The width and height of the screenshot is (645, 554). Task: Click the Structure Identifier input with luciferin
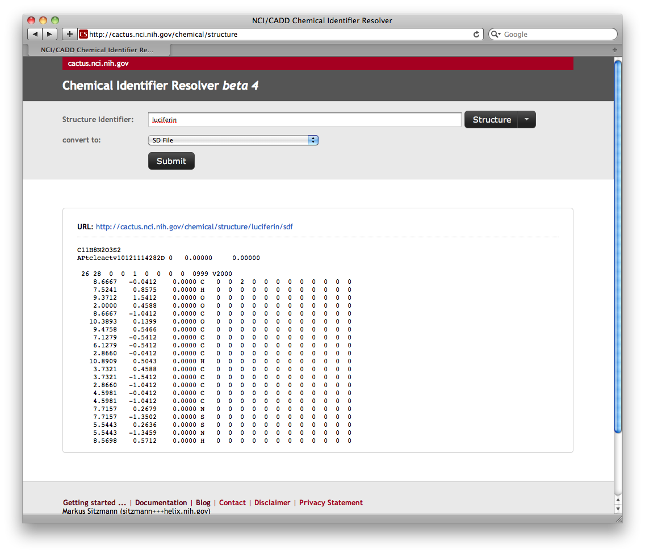[304, 120]
